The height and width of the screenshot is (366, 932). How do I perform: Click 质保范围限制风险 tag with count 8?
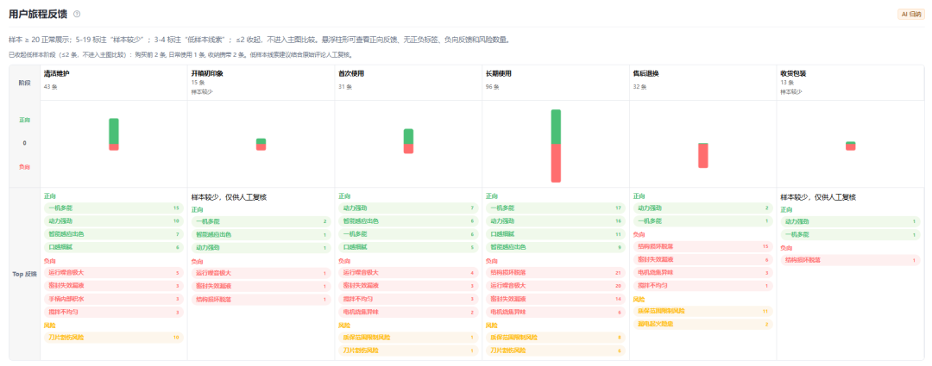tap(556, 338)
